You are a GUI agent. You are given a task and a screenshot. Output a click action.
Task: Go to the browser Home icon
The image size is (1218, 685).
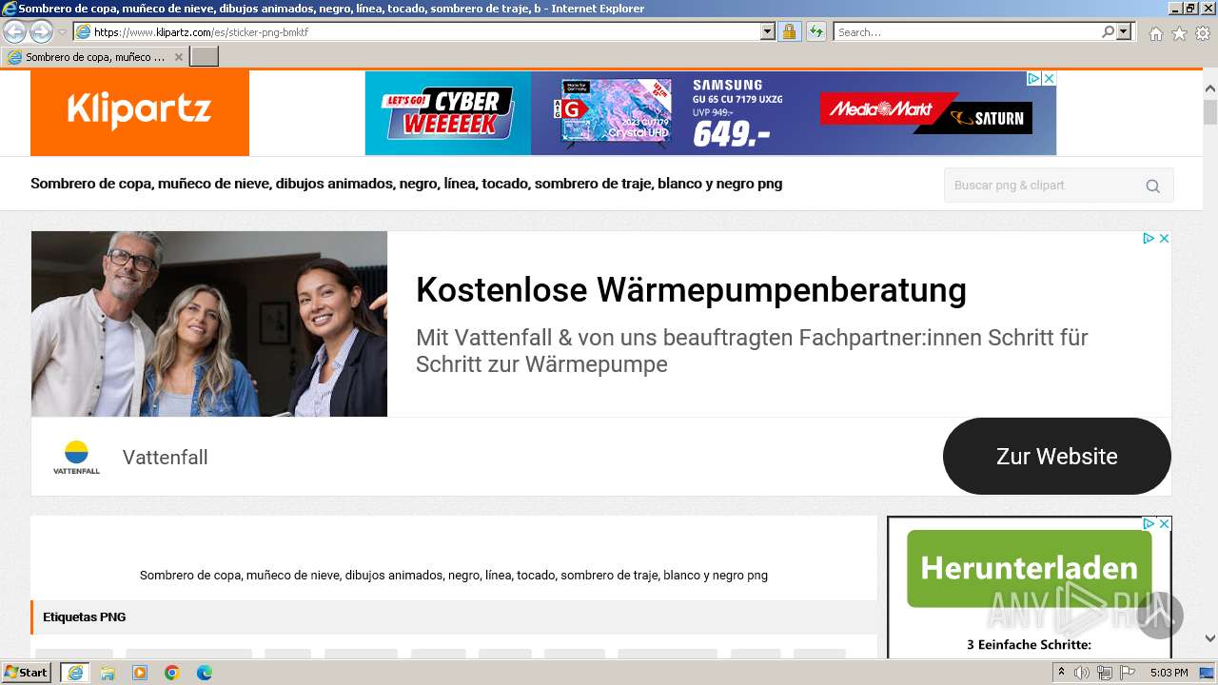pyautogui.click(x=1155, y=33)
